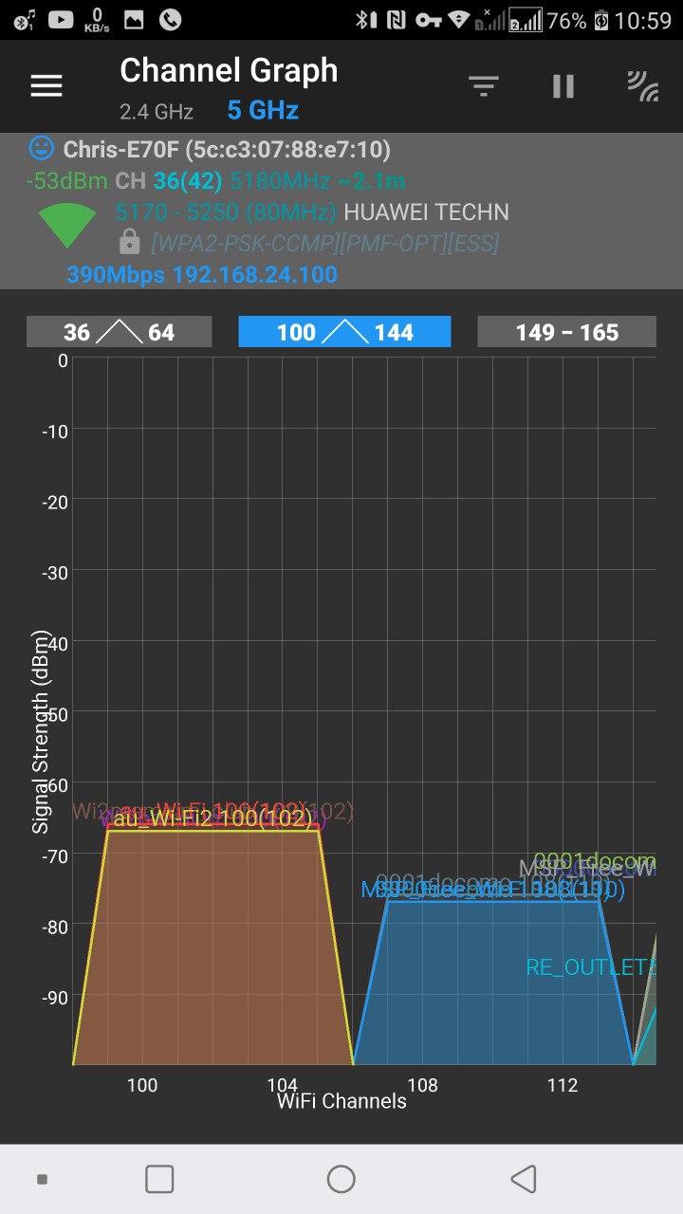Tap the 0 KB/s network speed indicator
The image size is (683, 1214).
coord(97,19)
